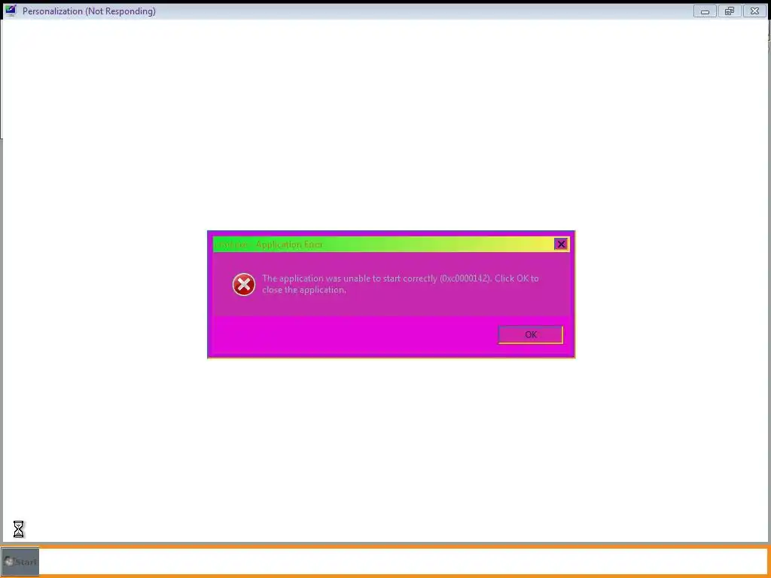The height and width of the screenshot is (578, 771).
Task: Close the Application Error dialog with X
Action: [561, 245]
